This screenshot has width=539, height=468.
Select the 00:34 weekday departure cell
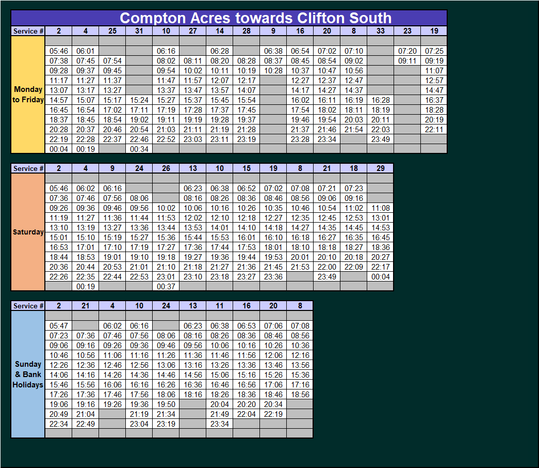pos(139,149)
